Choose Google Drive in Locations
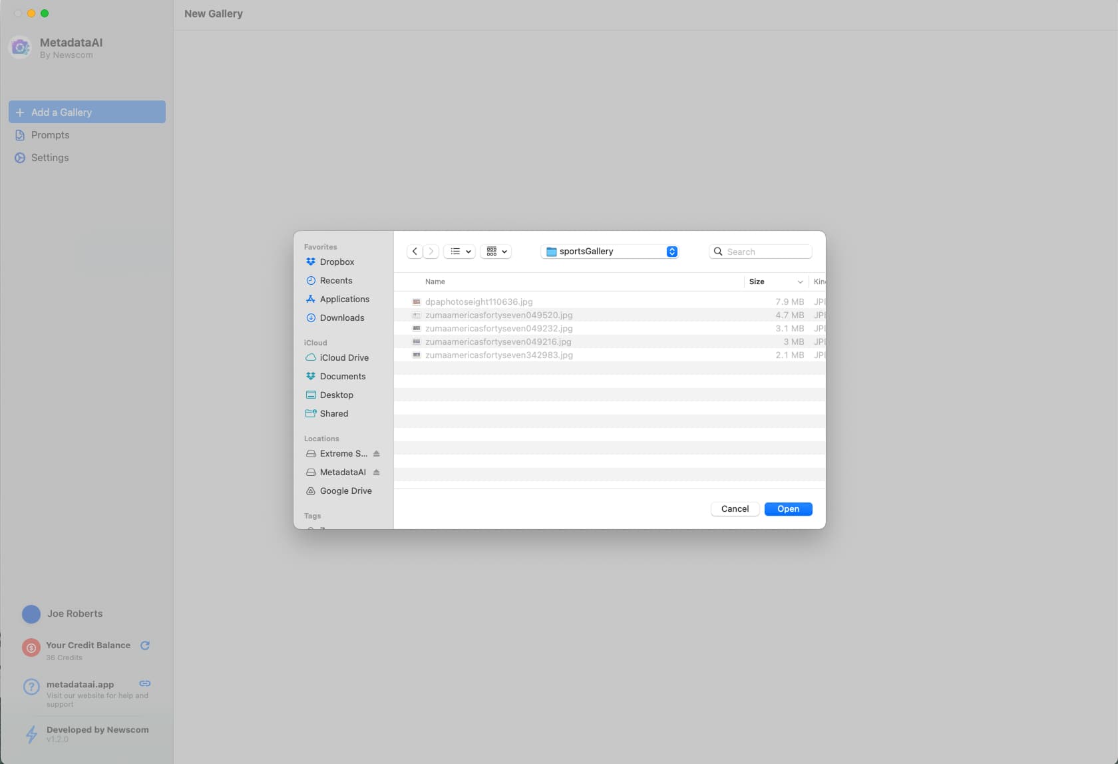Screen dimensions: 1118x764 click(x=345, y=491)
